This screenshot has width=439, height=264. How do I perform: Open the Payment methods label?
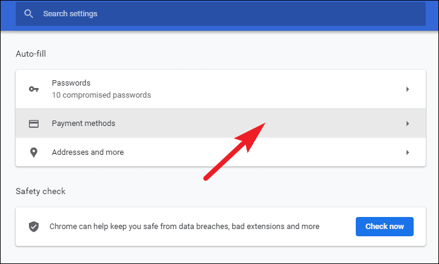point(83,124)
